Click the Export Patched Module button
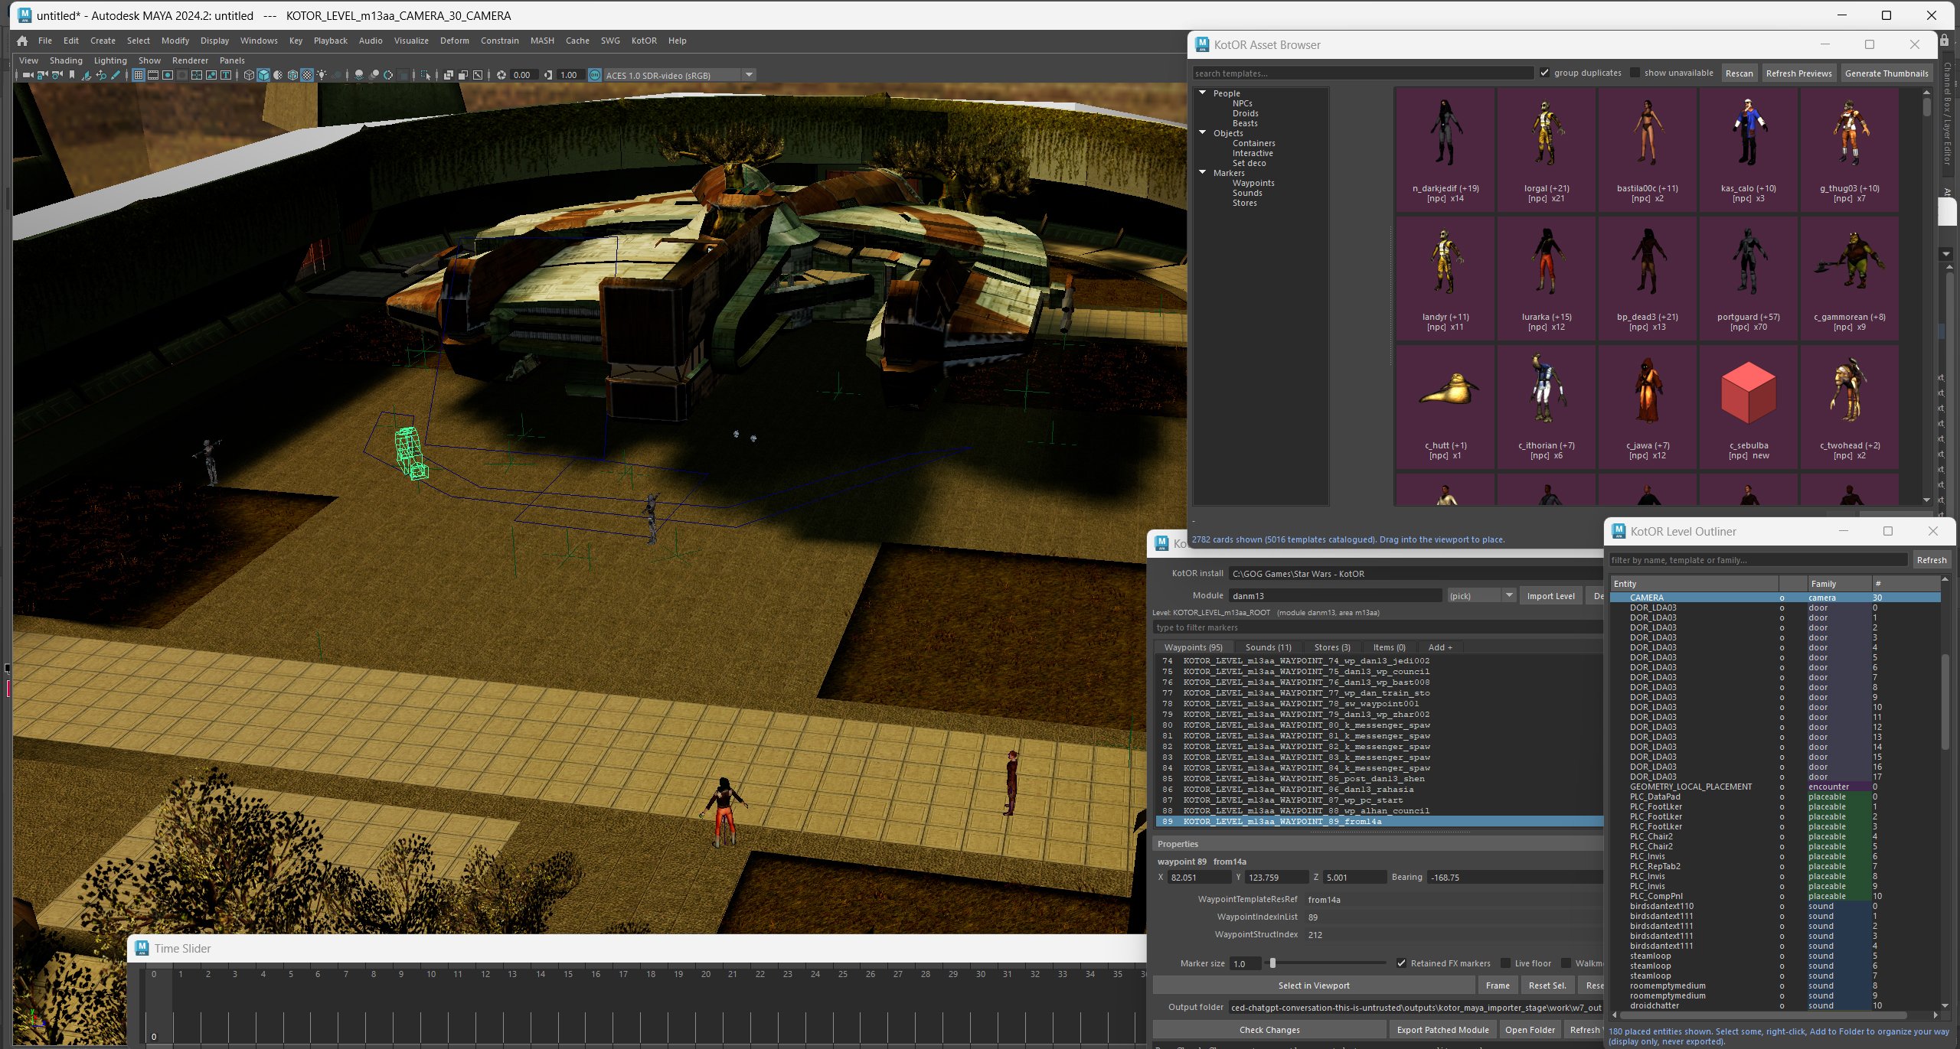 (x=1442, y=1030)
